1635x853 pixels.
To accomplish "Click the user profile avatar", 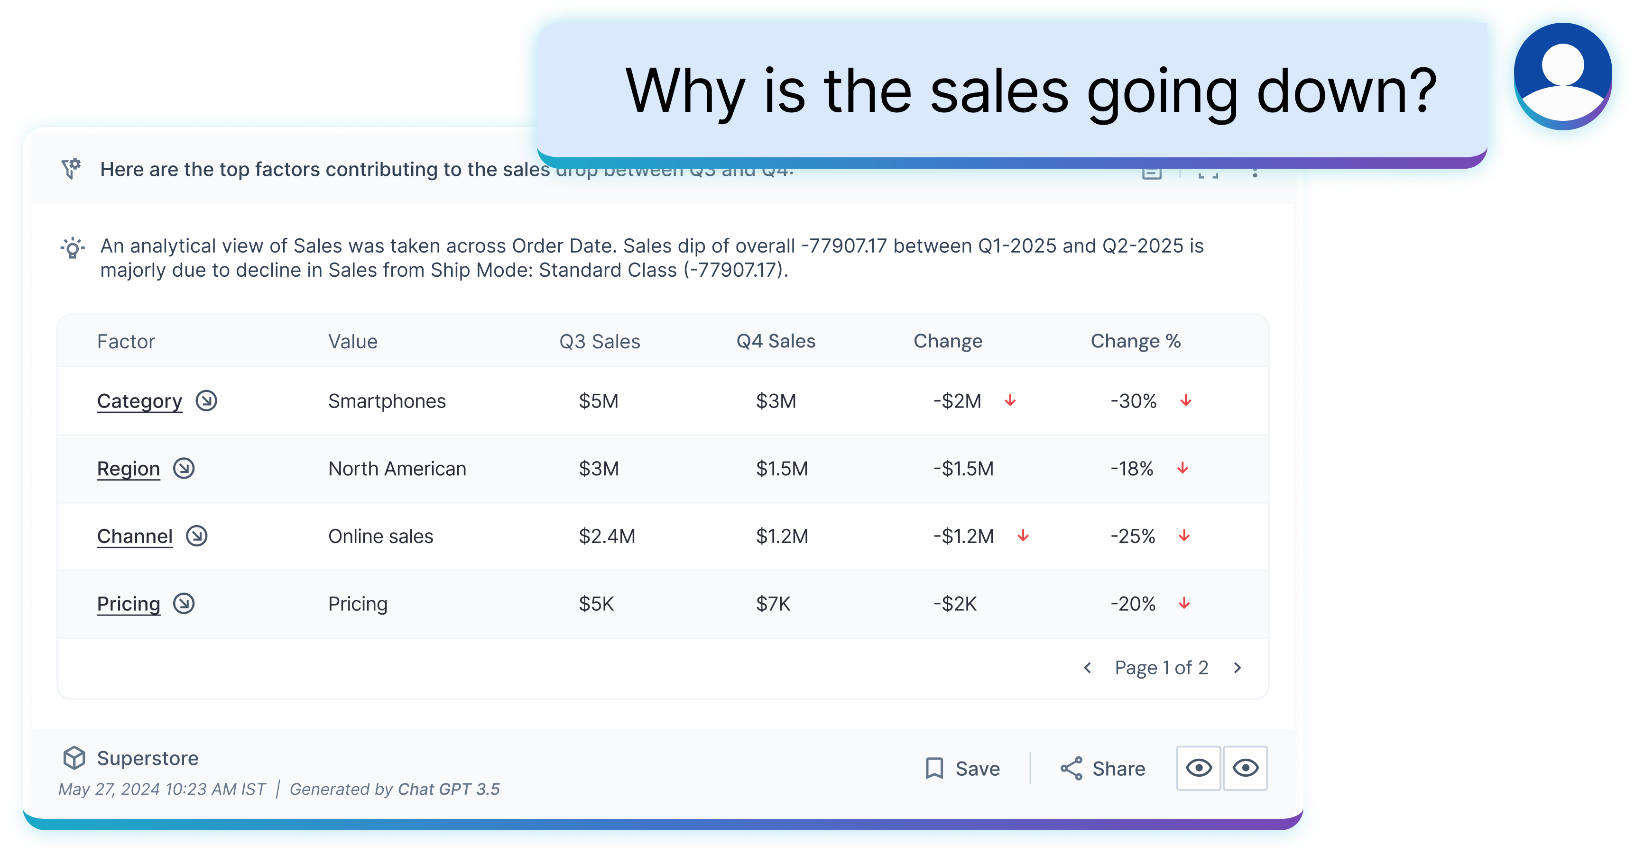I will [x=1562, y=76].
